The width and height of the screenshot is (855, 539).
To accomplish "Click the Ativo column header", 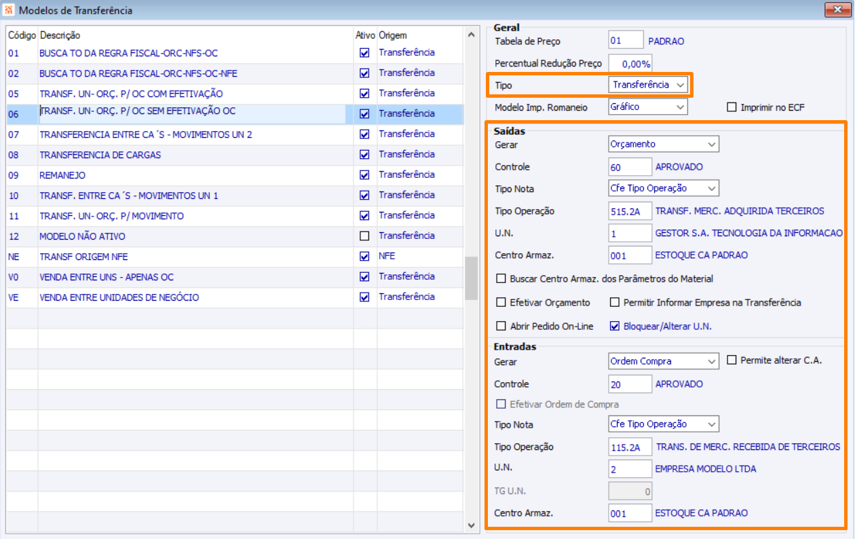I will coord(365,35).
